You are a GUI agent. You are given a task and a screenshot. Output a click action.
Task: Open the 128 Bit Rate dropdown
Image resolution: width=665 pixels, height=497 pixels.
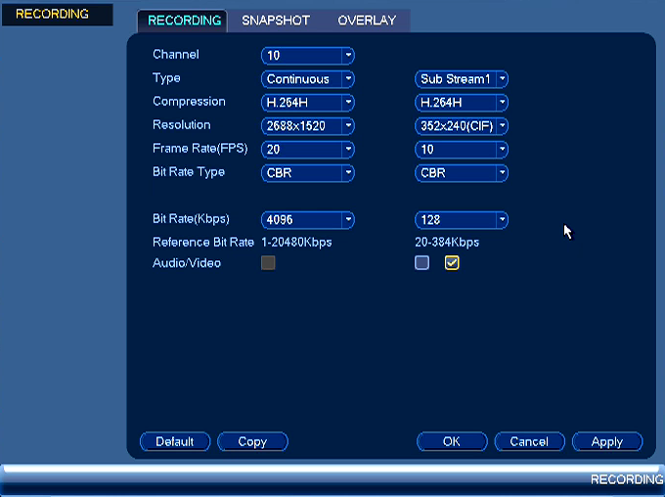[462, 220]
